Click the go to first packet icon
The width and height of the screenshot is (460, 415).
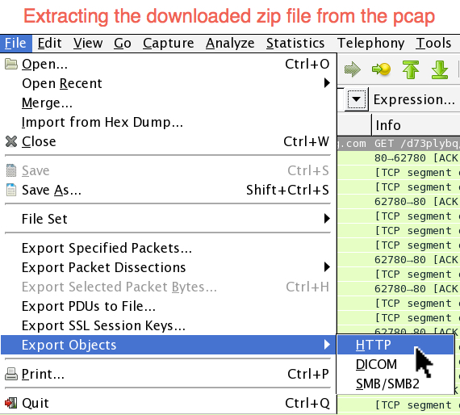pos(411,69)
